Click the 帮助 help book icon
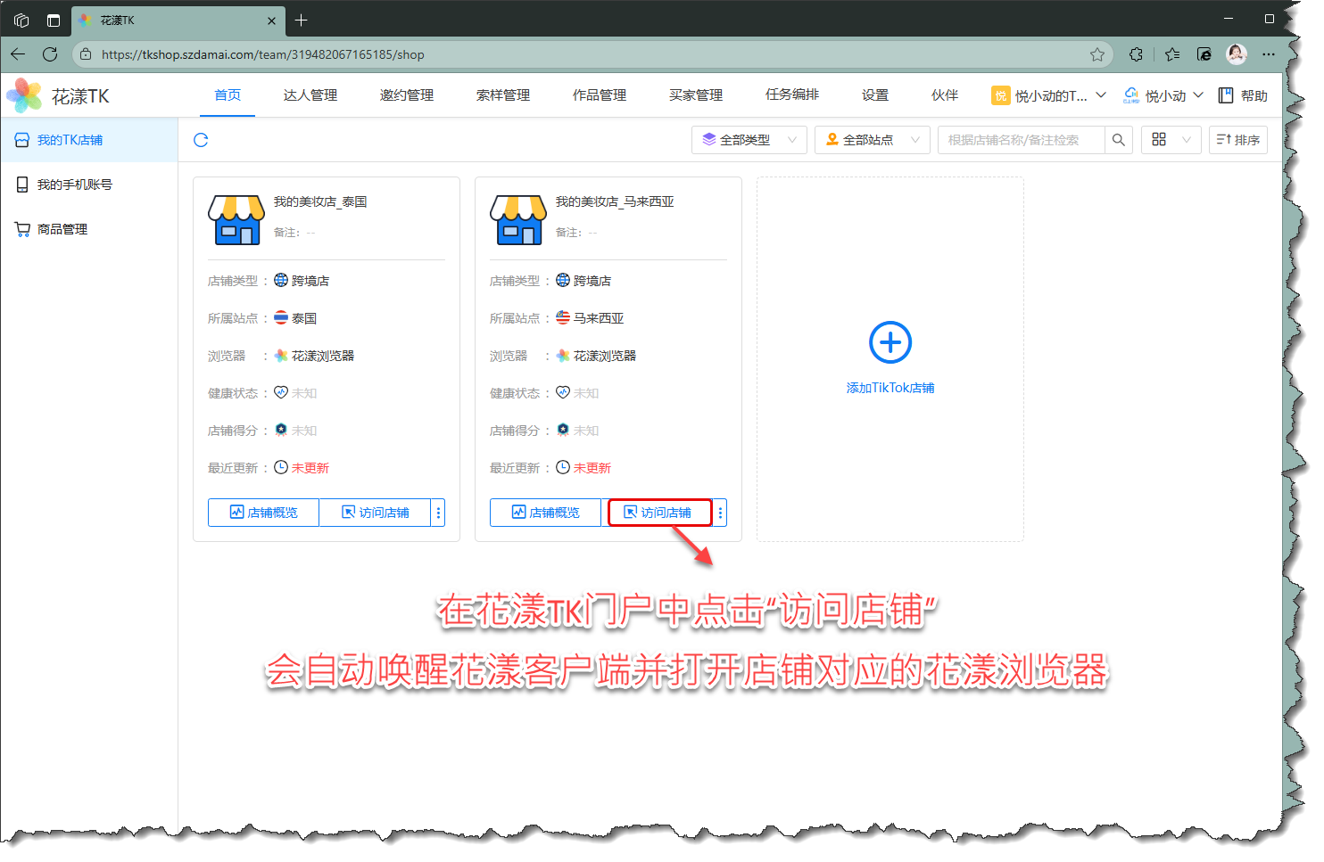Image resolution: width=1324 pixels, height=862 pixels. click(x=1226, y=95)
